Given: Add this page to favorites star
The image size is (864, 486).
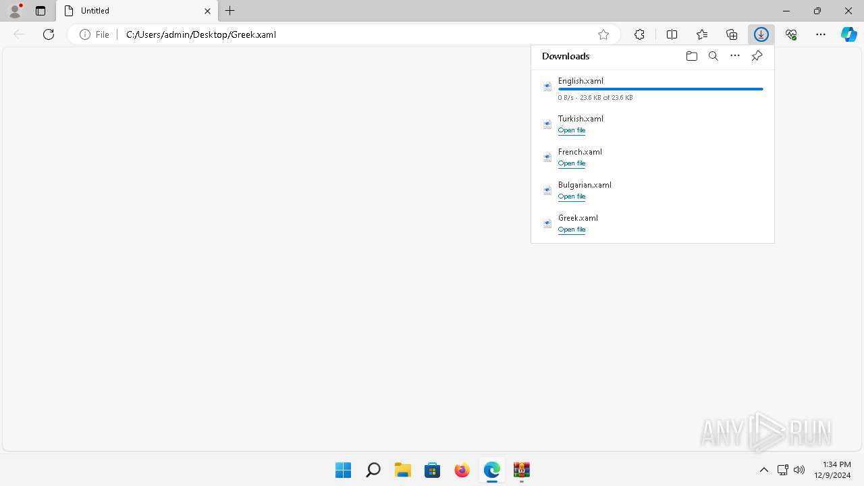Looking at the screenshot, I should tap(603, 34).
